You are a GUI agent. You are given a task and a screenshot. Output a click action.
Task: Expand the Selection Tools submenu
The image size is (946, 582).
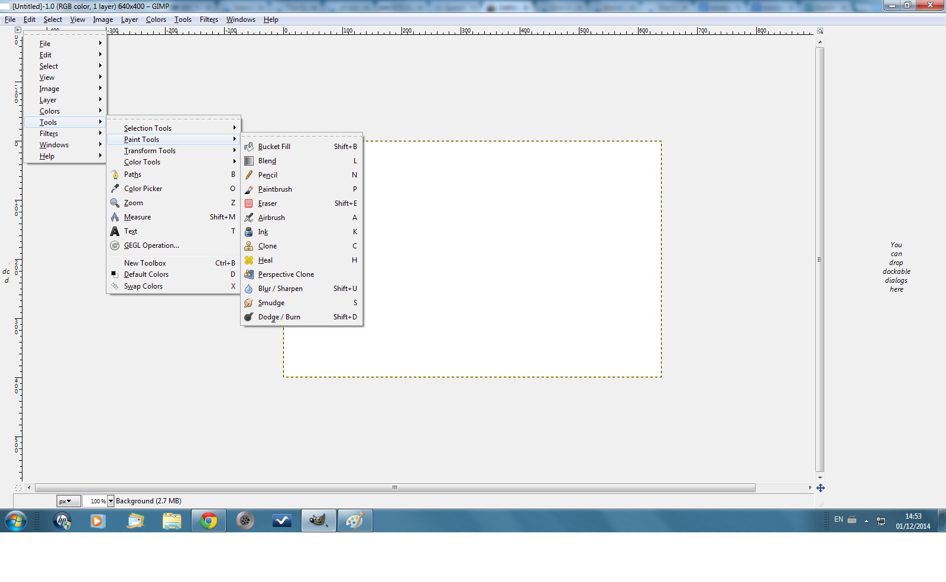pyautogui.click(x=173, y=128)
